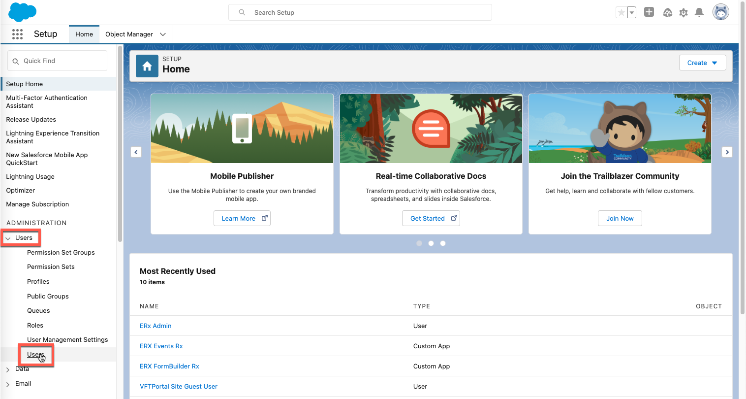Click Get Started on Real-time Collaborative Docs
This screenshot has height=399, width=746.
tap(431, 218)
